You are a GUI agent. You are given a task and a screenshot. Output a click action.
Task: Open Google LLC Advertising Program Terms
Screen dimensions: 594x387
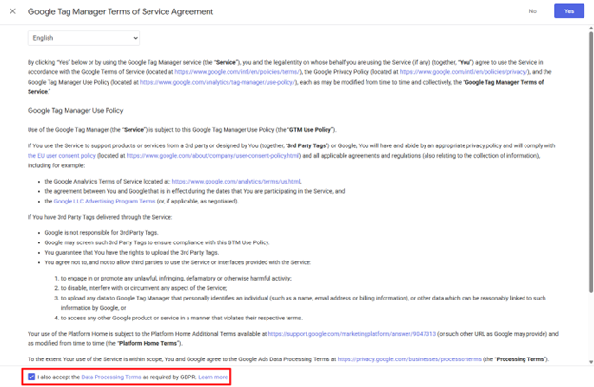click(x=105, y=202)
